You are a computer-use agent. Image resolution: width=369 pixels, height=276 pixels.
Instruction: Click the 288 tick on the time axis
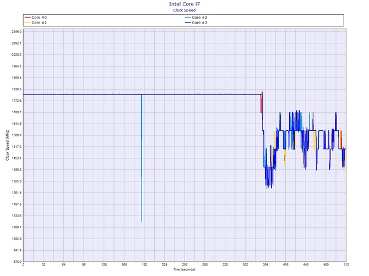tap(205, 264)
